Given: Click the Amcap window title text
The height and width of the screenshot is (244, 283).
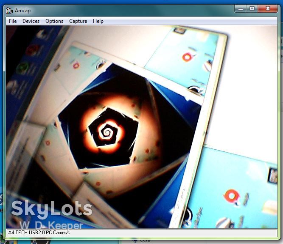Looking at the screenshot, I should [x=23, y=11].
